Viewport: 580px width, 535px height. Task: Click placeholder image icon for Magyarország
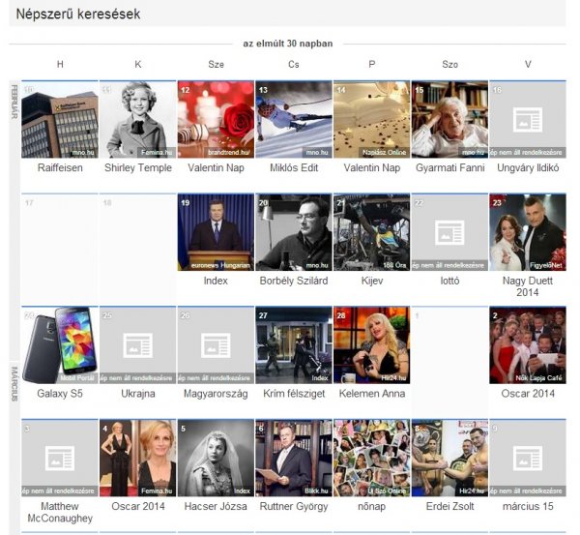pos(216,343)
